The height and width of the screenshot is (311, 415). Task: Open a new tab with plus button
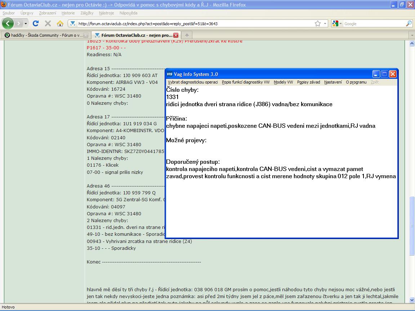187,35
